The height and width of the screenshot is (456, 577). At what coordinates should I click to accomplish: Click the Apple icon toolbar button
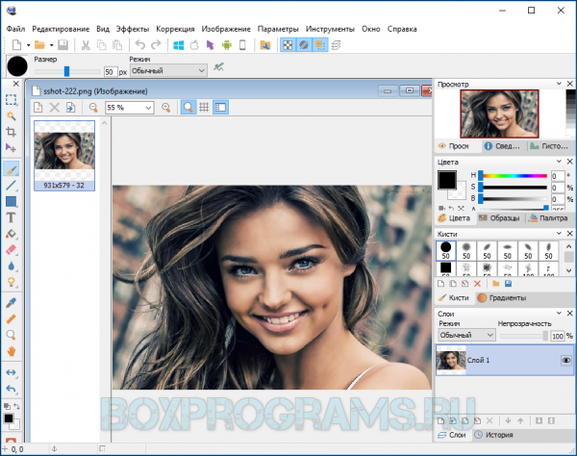tap(194, 45)
